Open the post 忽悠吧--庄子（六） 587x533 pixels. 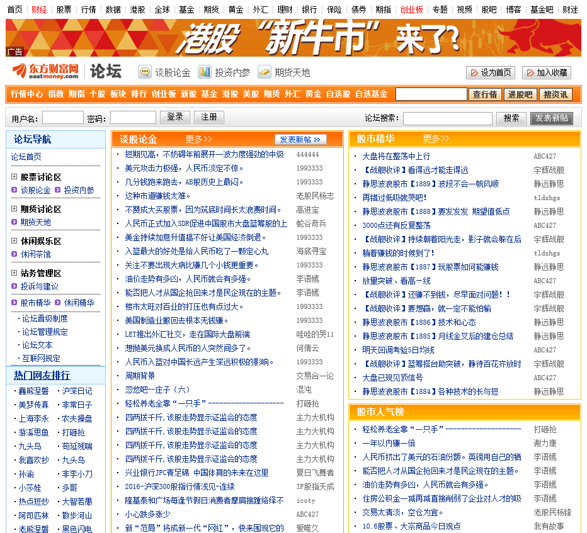click(157, 390)
